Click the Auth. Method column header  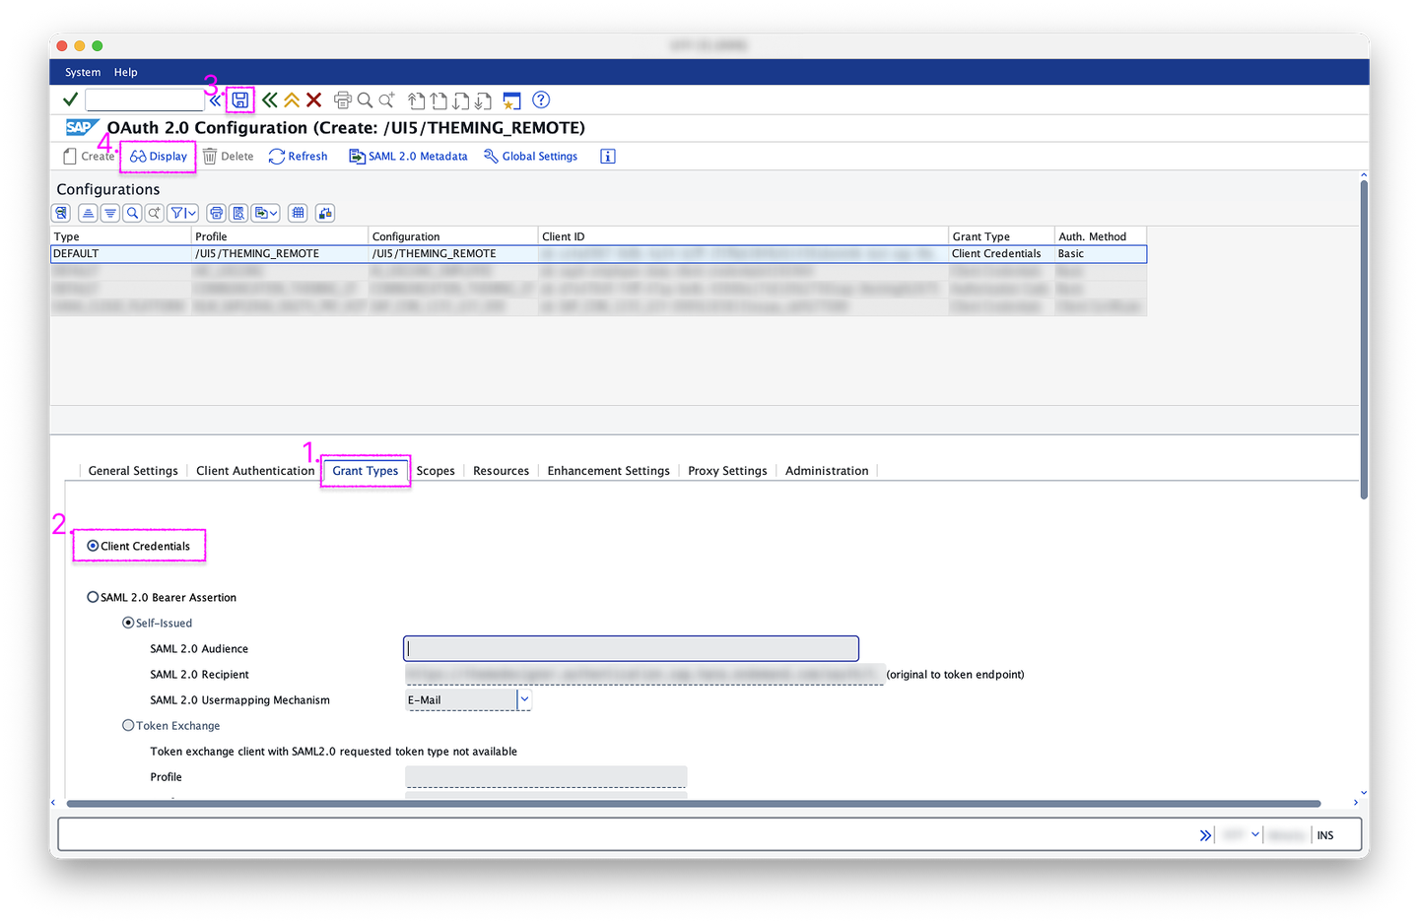(1101, 236)
